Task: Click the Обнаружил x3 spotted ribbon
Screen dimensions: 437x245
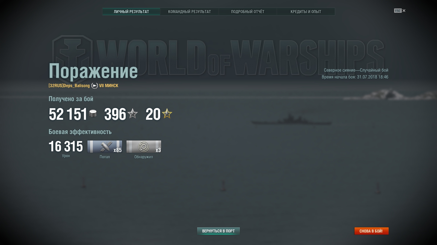Action: tap(144, 146)
